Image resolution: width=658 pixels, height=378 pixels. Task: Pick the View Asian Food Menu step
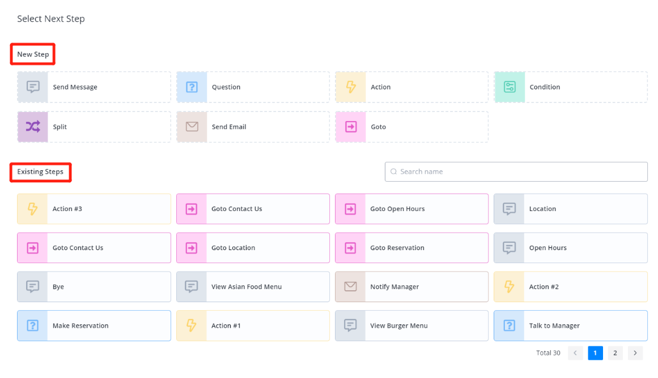coord(253,287)
